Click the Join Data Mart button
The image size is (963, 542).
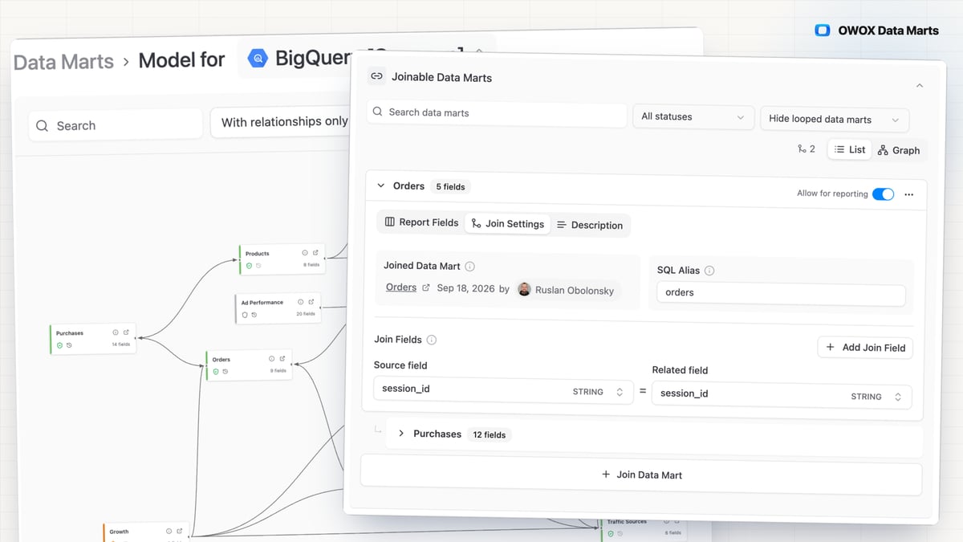point(641,475)
